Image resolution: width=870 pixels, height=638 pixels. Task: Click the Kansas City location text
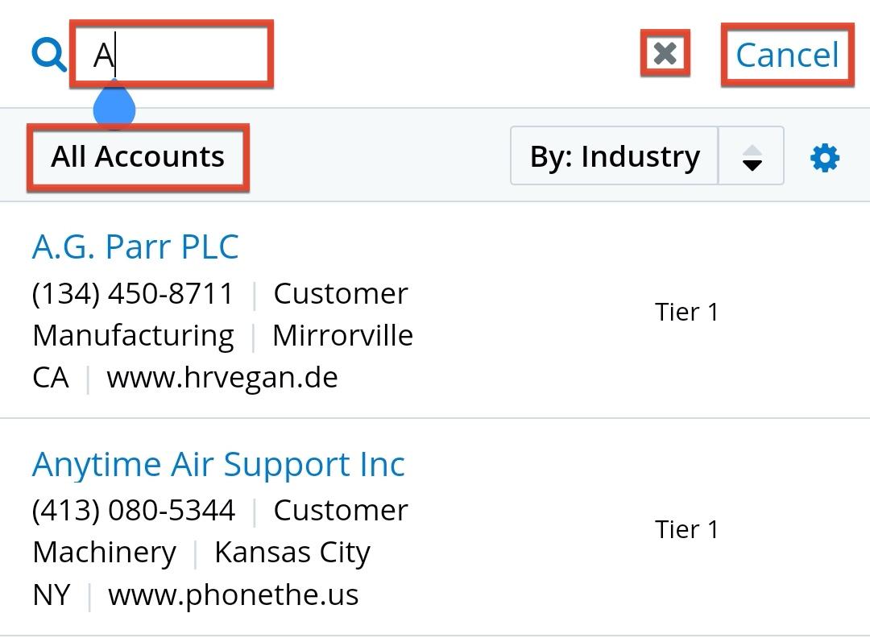(292, 553)
